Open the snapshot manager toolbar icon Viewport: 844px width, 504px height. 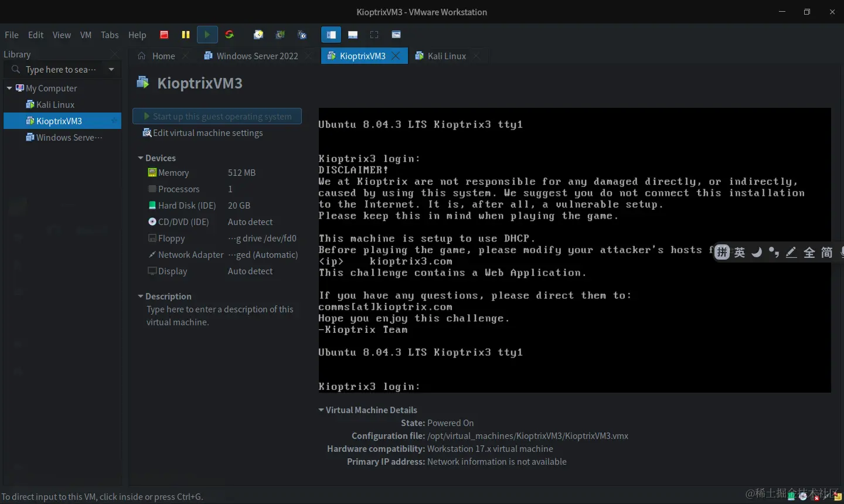[302, 35]
